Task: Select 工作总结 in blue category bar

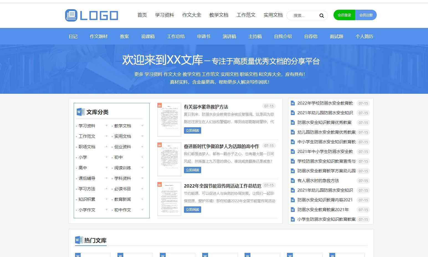Action: 176,36
